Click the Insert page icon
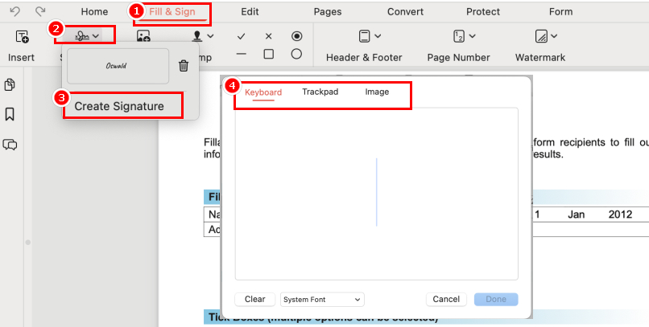Image resolution: width=649 pixels, height=327 pixels. [22, 36]
